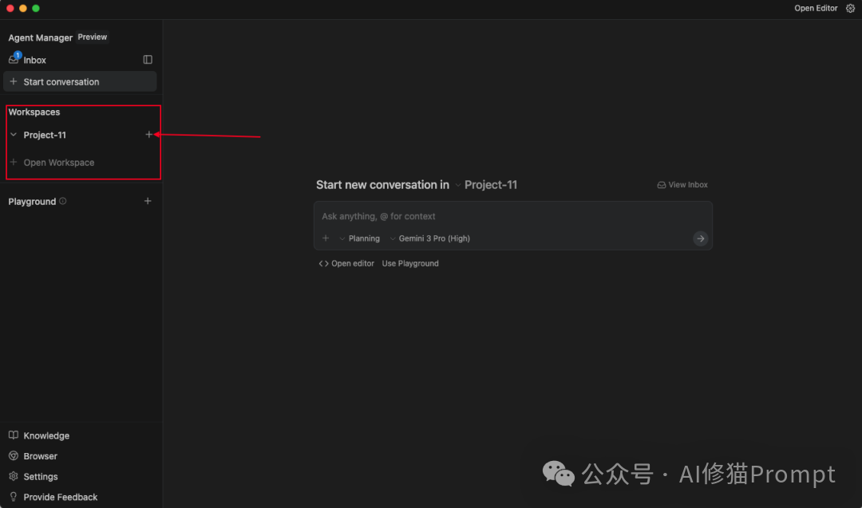Add a new workspace next to Project-11
The image size is (862, 508).
149,135
